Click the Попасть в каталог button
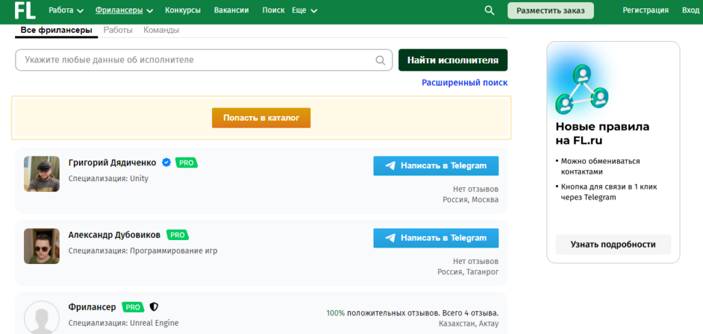Screen dimensions: 703x334 (261, 118)
